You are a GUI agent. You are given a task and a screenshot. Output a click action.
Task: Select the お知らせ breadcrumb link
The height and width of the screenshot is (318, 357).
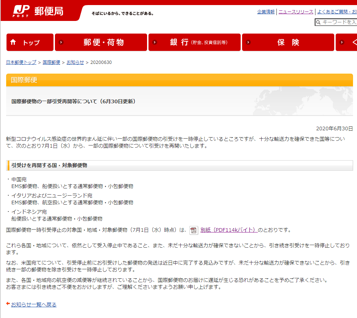coord(75,62)
